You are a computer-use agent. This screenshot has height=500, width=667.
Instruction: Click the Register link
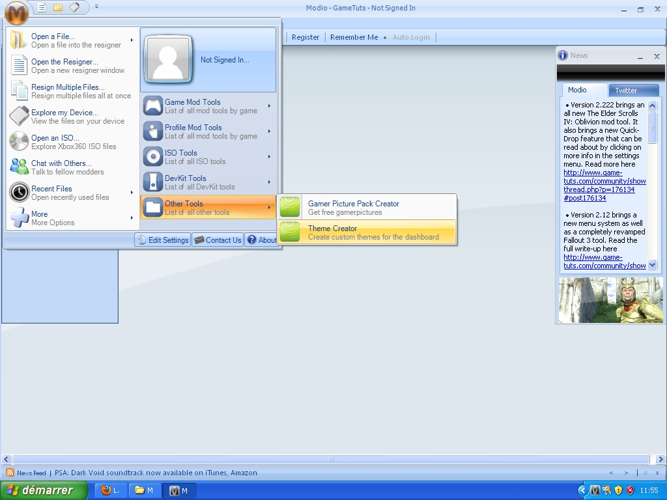point(305,37)
